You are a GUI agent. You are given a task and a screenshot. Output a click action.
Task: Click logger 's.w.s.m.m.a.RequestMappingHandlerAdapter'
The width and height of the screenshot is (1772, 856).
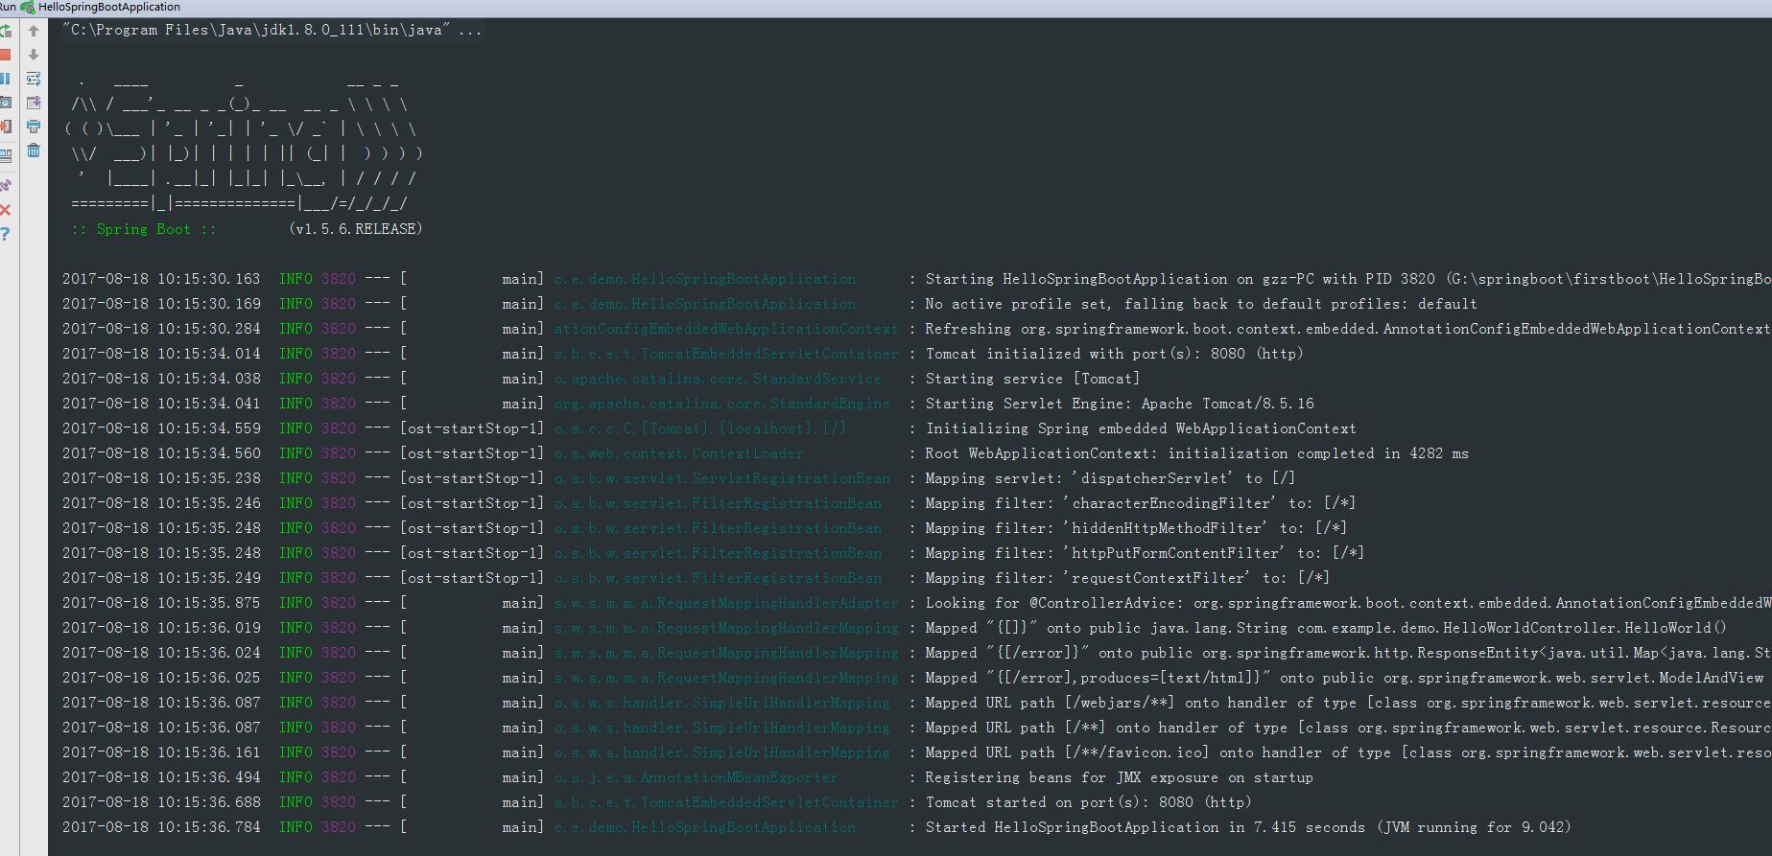(726, 603)
